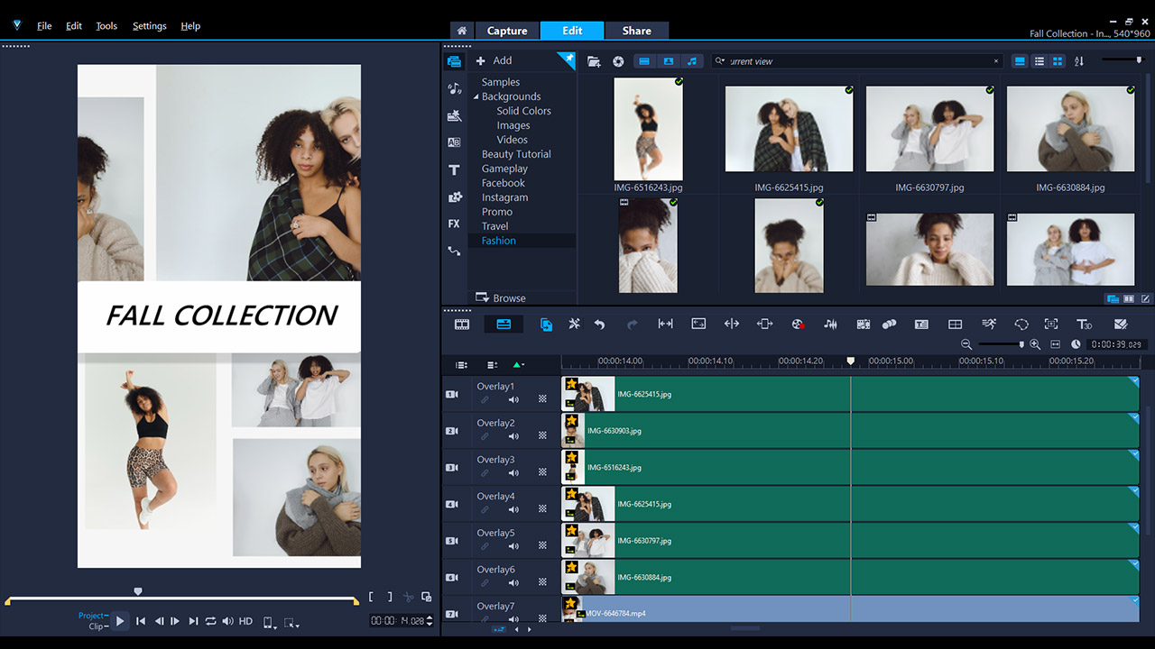Open the 3D Title editor tool
1155x649 pixels.
point(1084,324)
